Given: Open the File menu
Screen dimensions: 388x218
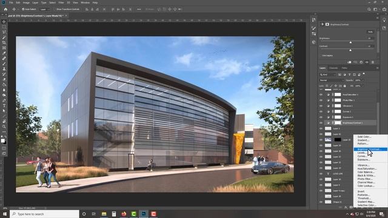Looking at the screenshot, I should [x=11, y=2].
